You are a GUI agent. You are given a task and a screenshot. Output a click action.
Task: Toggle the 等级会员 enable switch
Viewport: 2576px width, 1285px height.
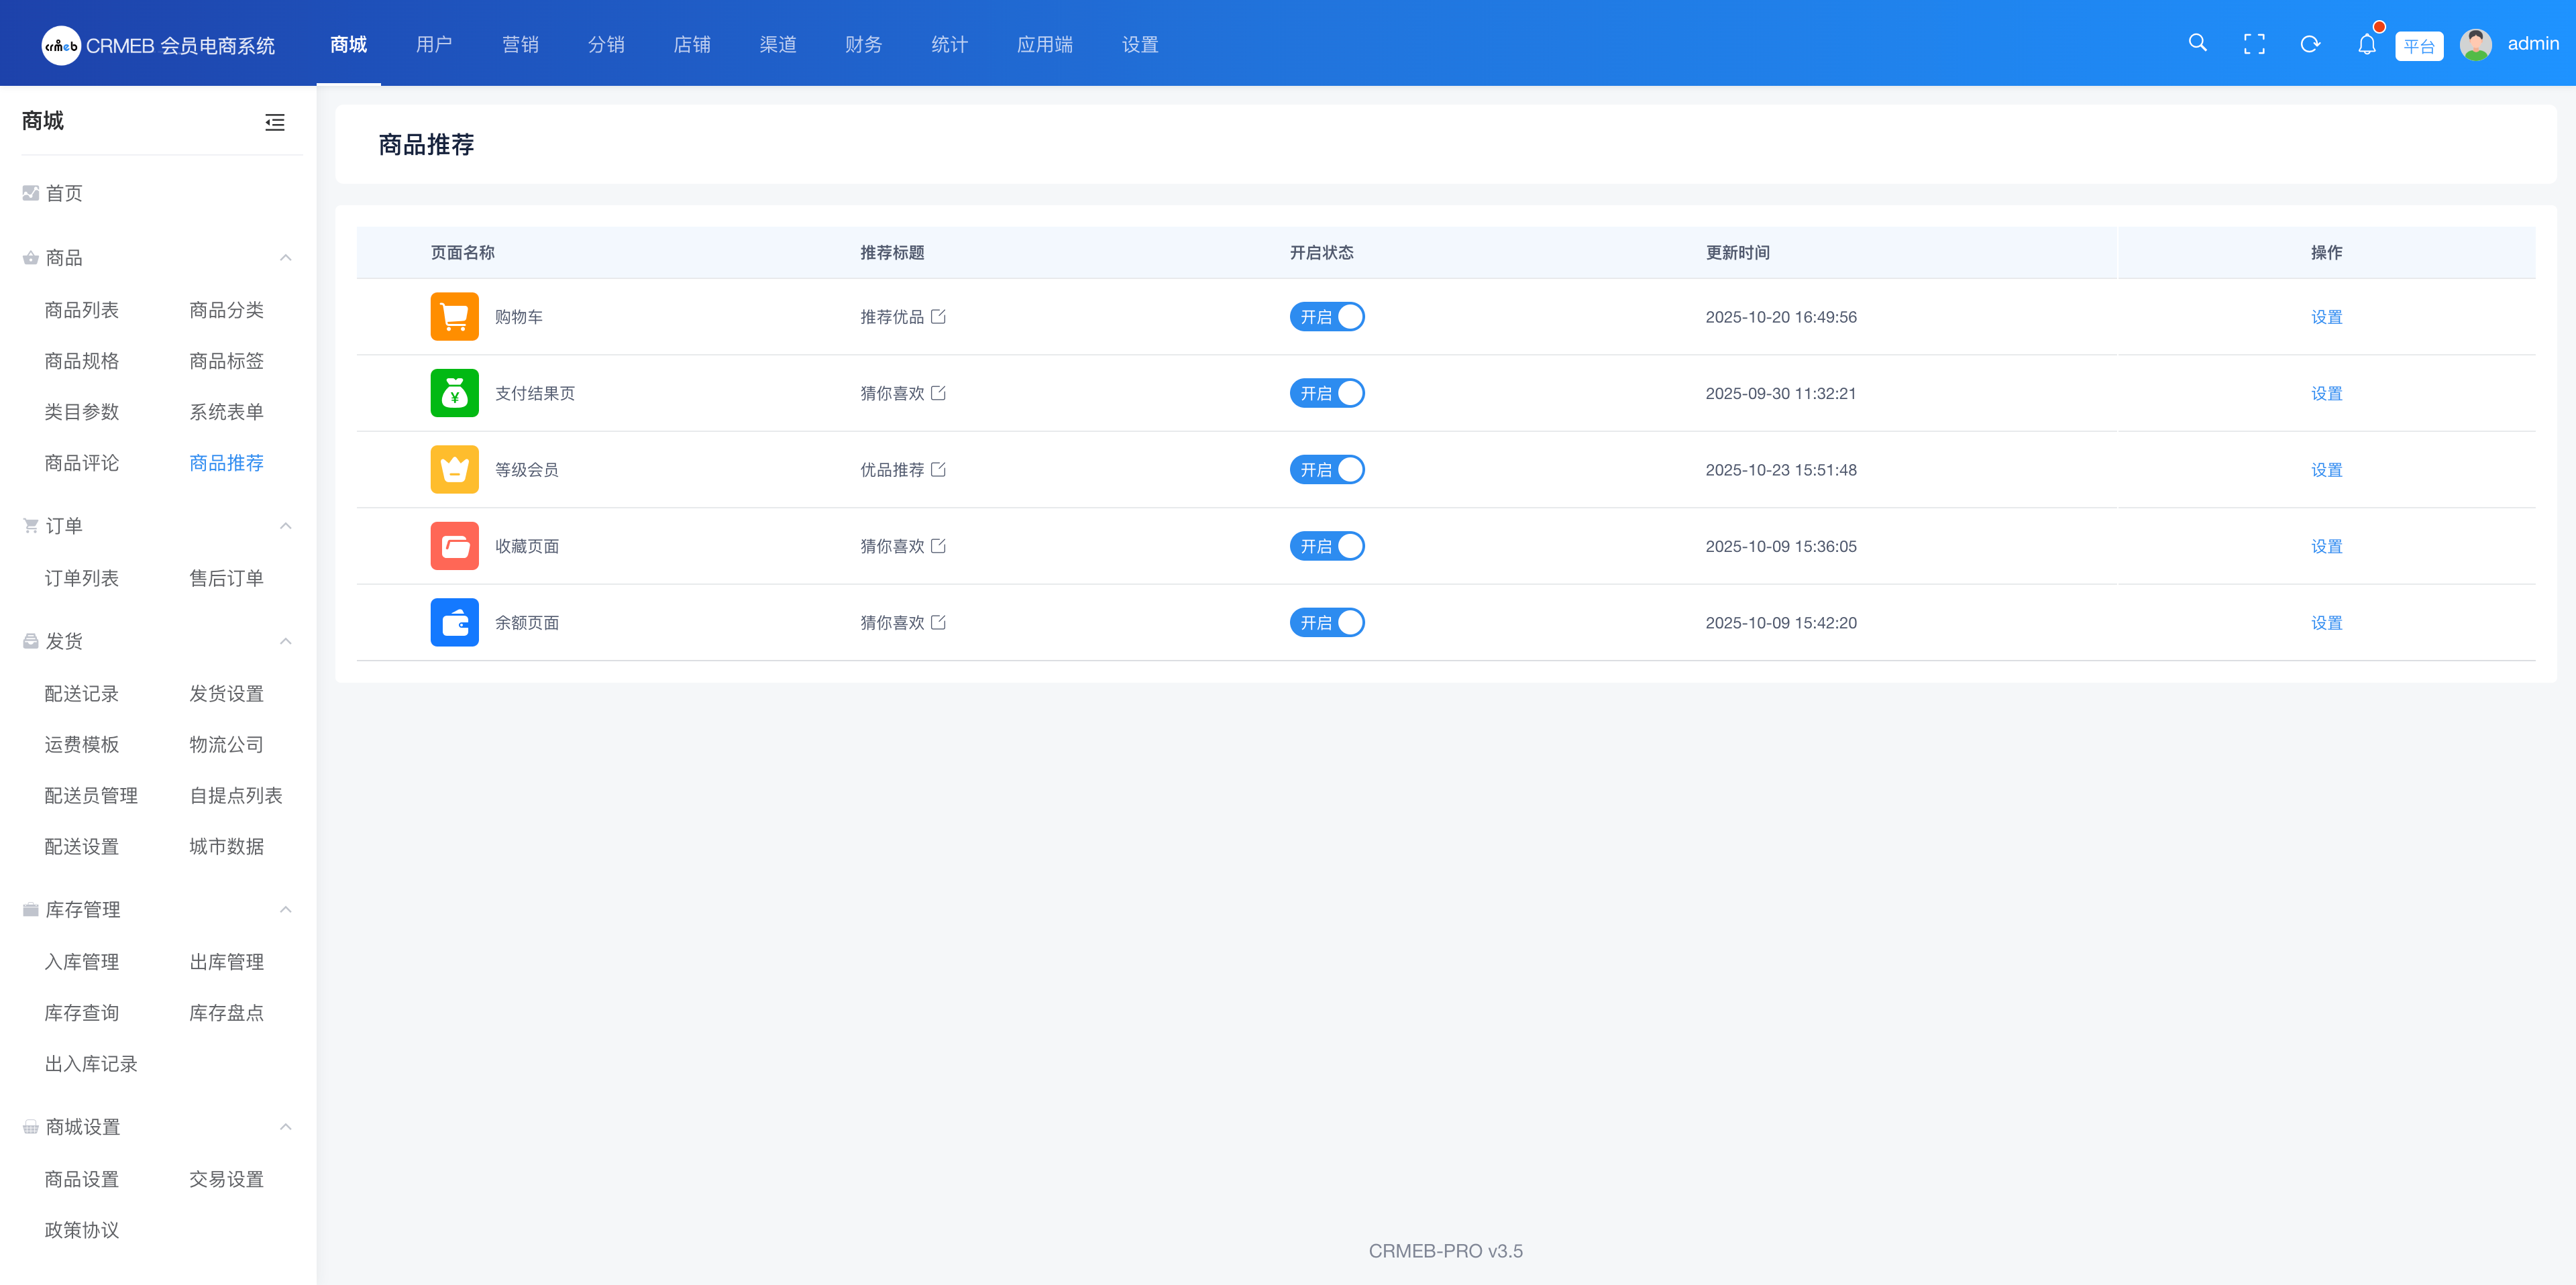(x=1326, y=469)
